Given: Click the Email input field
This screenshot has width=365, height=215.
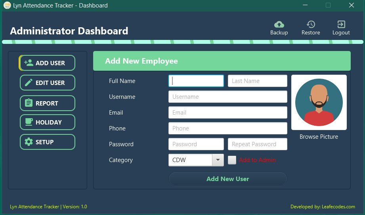Looking at the screenshot, I should point(227,112).
